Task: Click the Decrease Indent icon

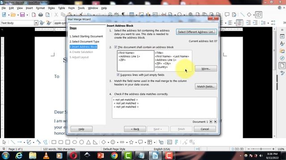Action: pos(255,23)
